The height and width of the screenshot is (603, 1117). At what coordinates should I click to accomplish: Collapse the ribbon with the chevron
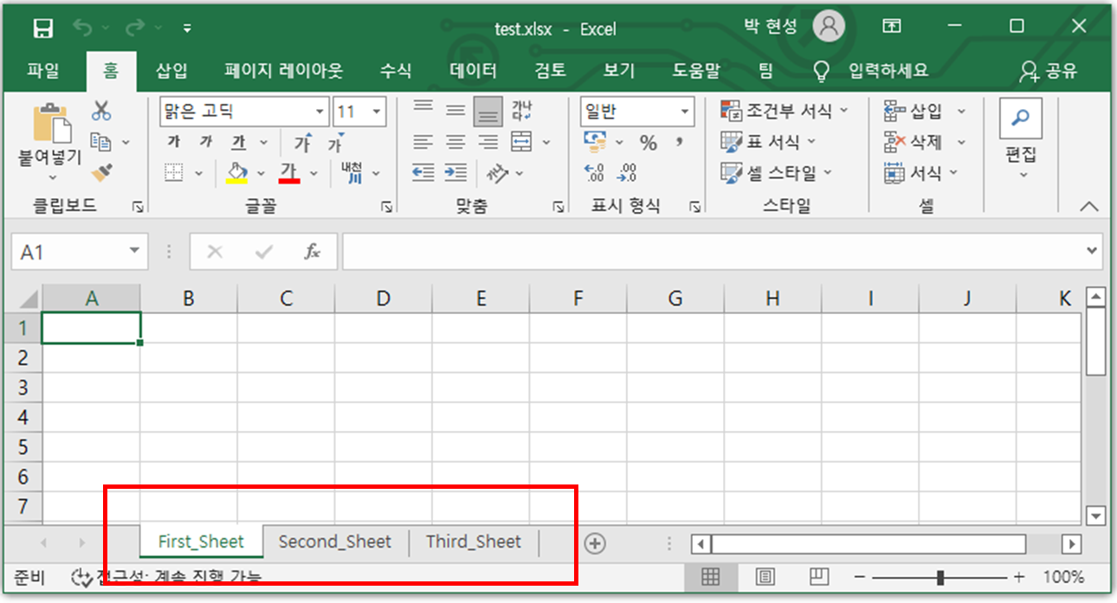[1089, 207]
